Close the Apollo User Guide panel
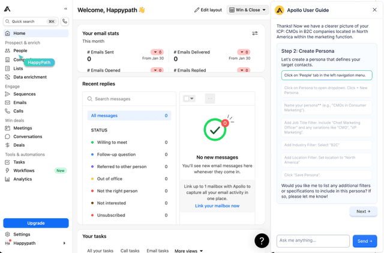This screenshot has height=253, width=384. coord(374,10)
